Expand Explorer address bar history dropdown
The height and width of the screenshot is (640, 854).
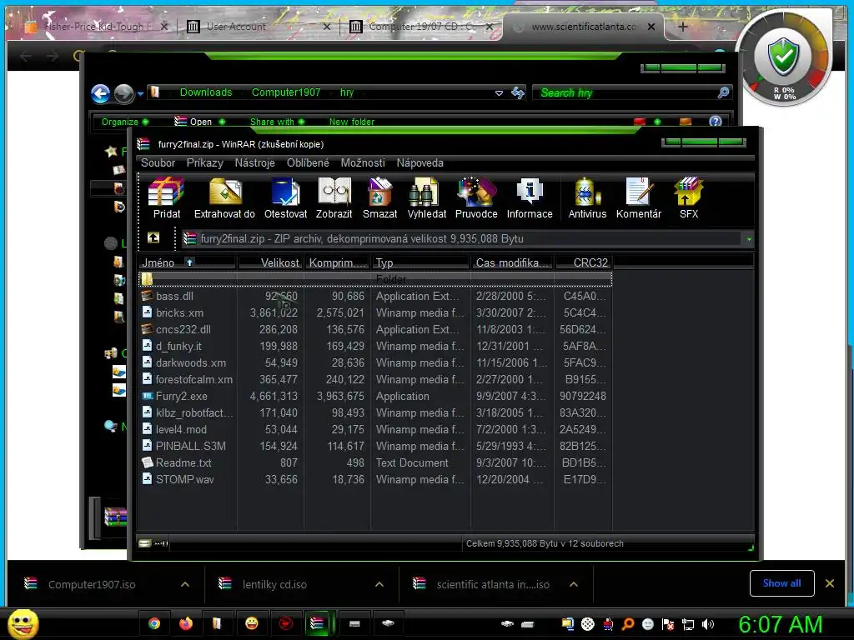click(499, 93)
